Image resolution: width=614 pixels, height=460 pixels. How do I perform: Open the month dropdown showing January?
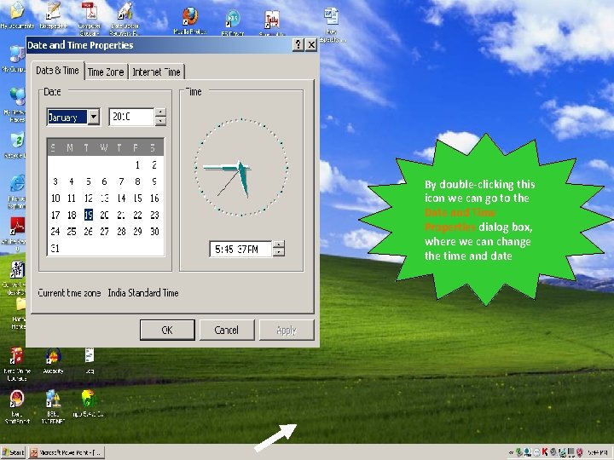pos(94,117)
